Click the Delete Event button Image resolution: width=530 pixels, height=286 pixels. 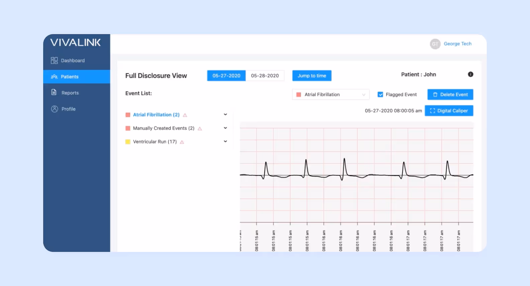[x=450, y=95]
